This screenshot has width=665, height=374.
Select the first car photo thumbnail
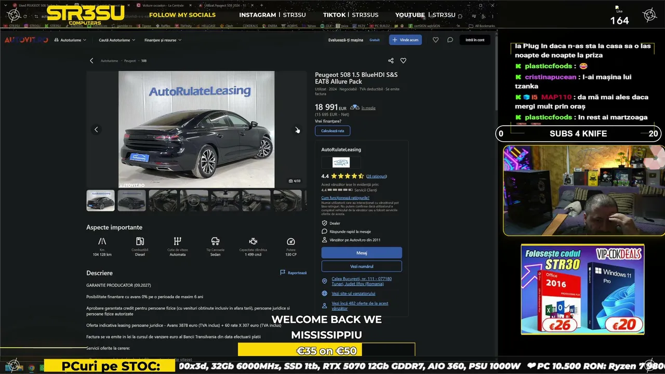pyautogui.click(x=101, y=201)
